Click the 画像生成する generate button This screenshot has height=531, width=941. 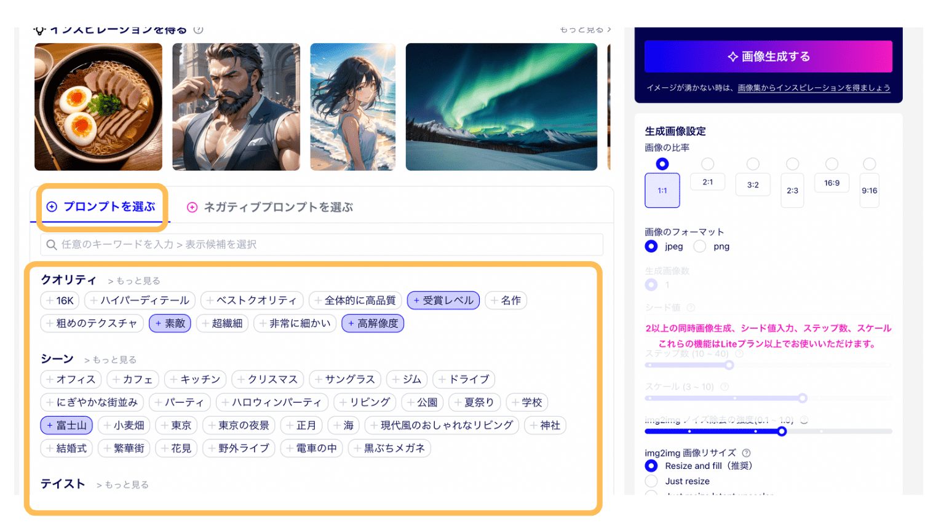pyautogui.click(x=768, y=57)
